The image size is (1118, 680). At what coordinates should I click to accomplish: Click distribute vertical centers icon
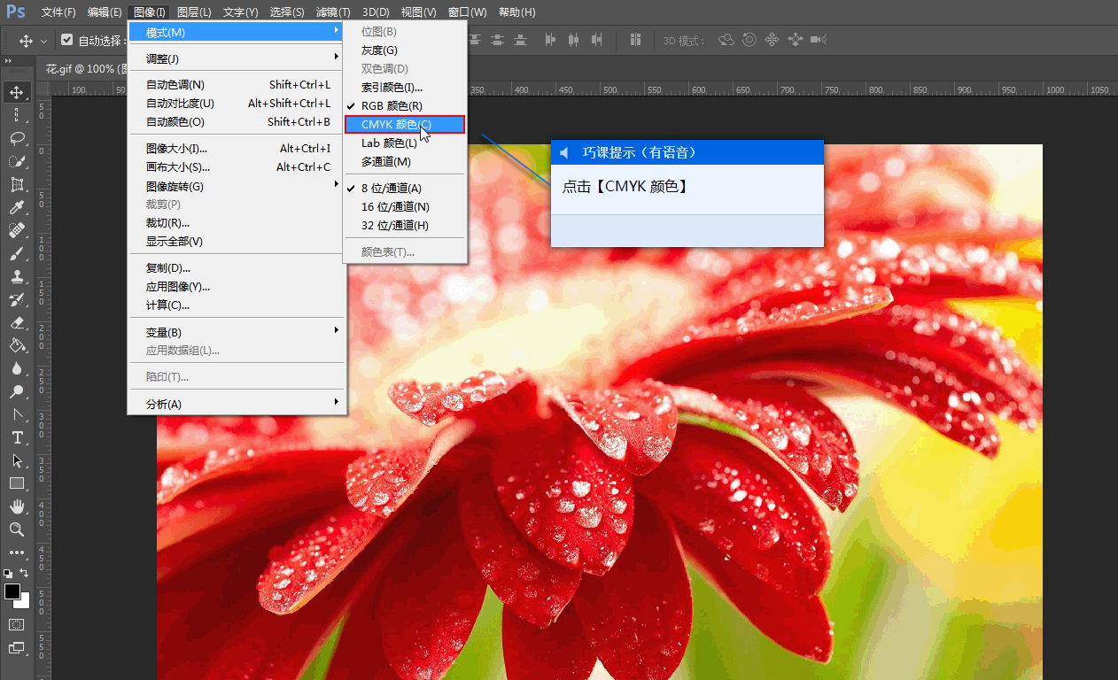pyautogui.click(x=498, y=40)
